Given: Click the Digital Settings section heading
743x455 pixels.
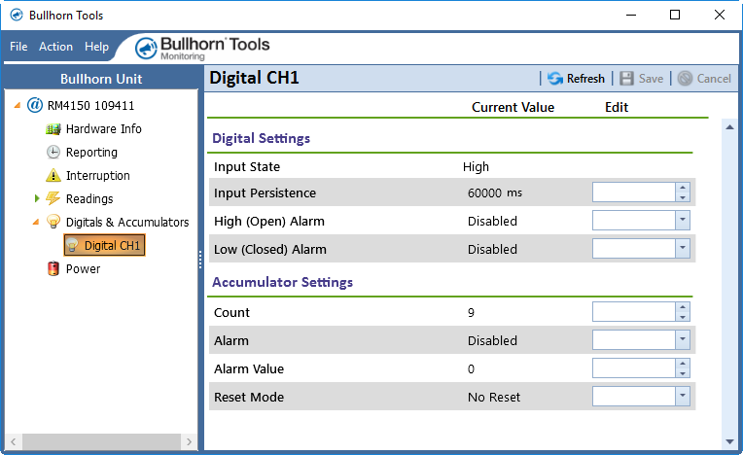Looking at the screenshot, I should click(261, 138).
